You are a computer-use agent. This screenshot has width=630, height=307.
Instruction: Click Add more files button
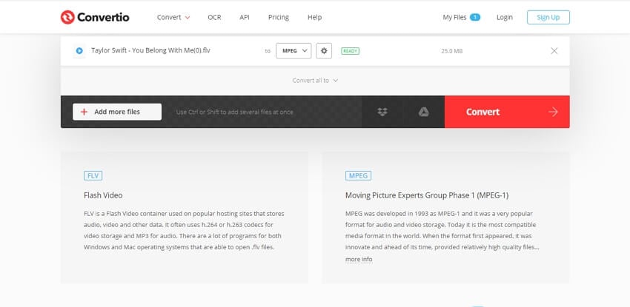[117, 112]
